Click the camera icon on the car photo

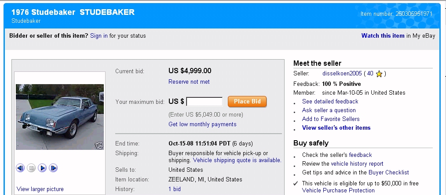99,146
